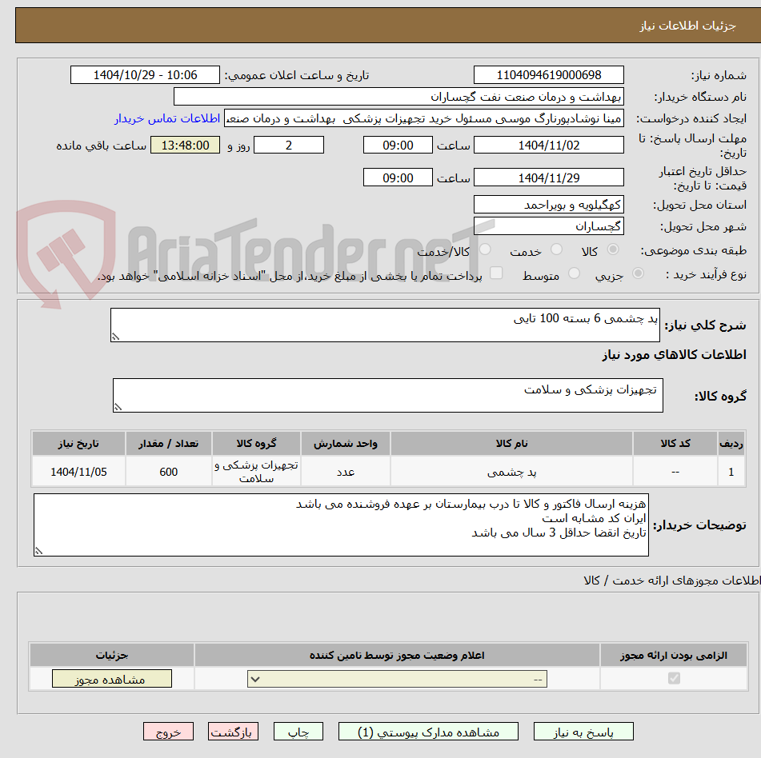Open اطلاعات تماس خریدار link
The width and height of the screenshot is (761, 758).
coord(167,118)
